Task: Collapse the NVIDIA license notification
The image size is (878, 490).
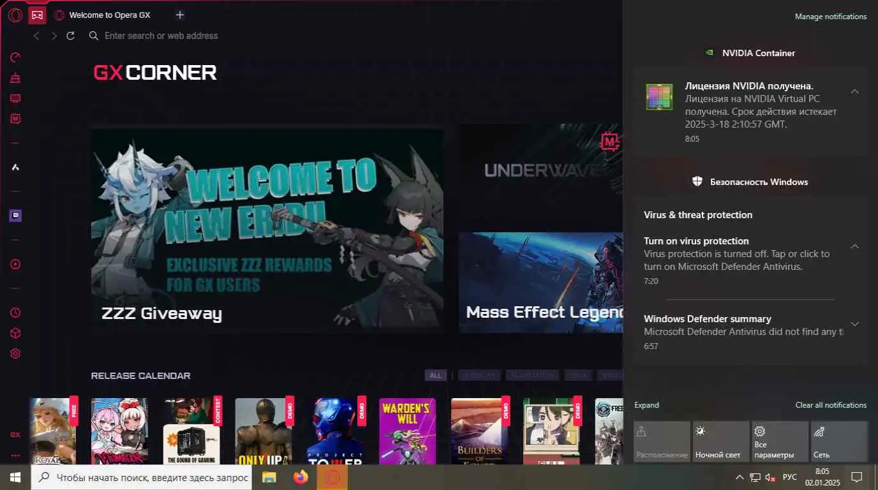Action: [x=855, y=91]
